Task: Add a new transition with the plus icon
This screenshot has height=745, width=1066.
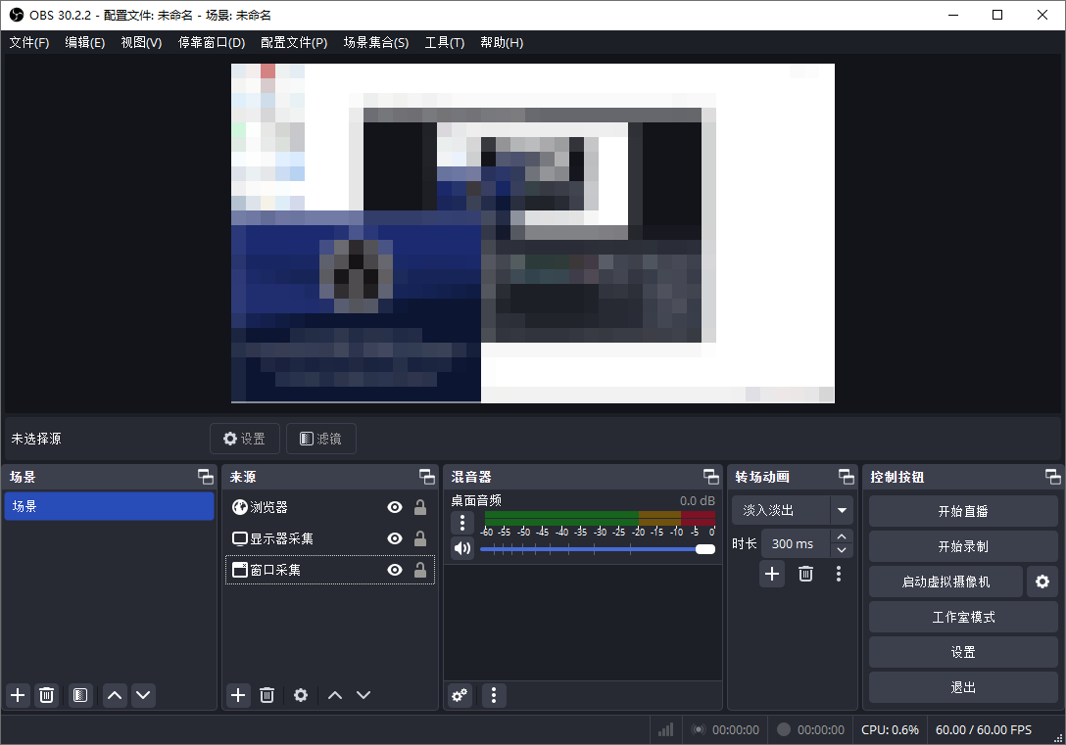Action: [771, 574]
